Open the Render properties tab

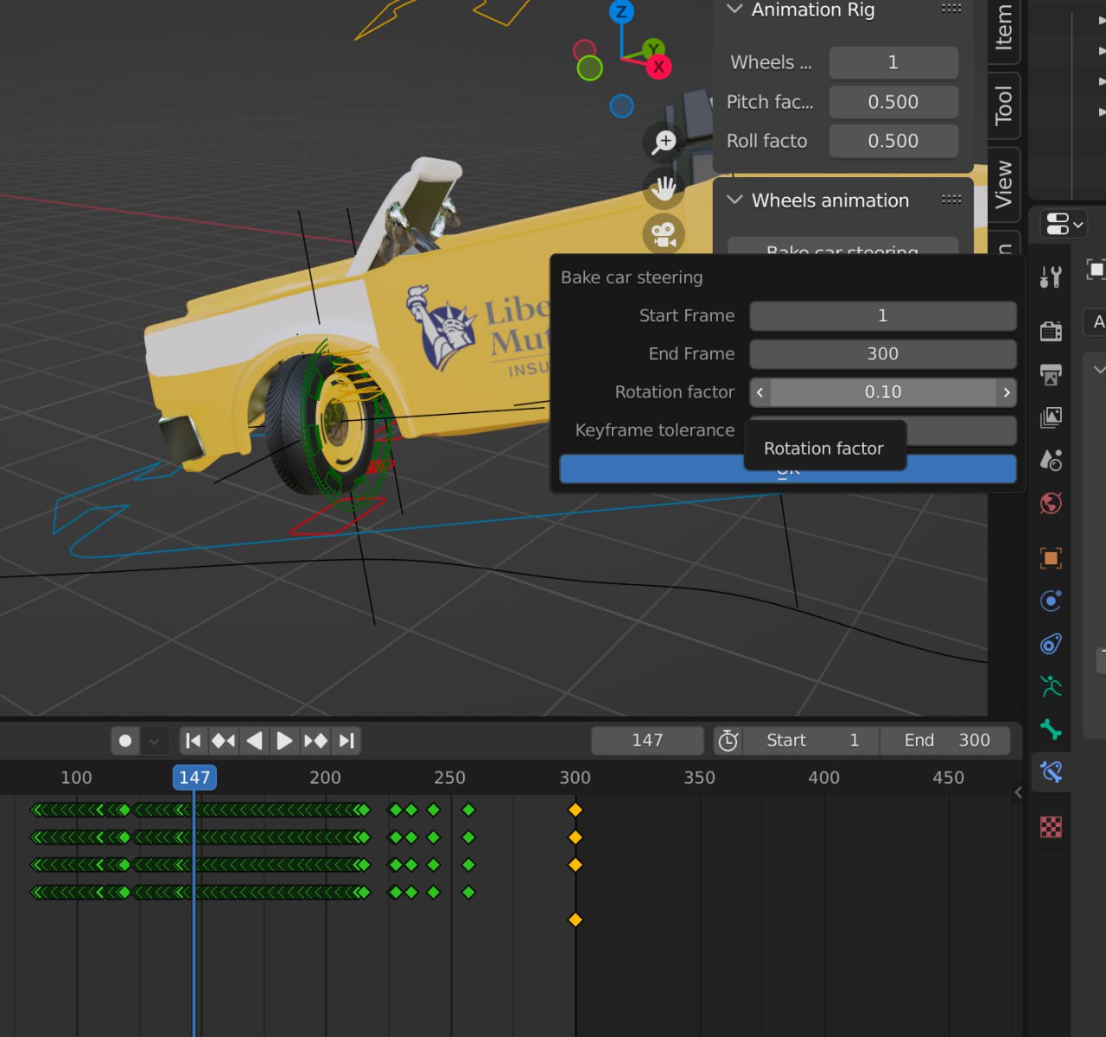(1051, 331)
